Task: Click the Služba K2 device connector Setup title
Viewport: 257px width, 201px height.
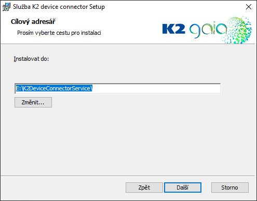Action: 59,7
